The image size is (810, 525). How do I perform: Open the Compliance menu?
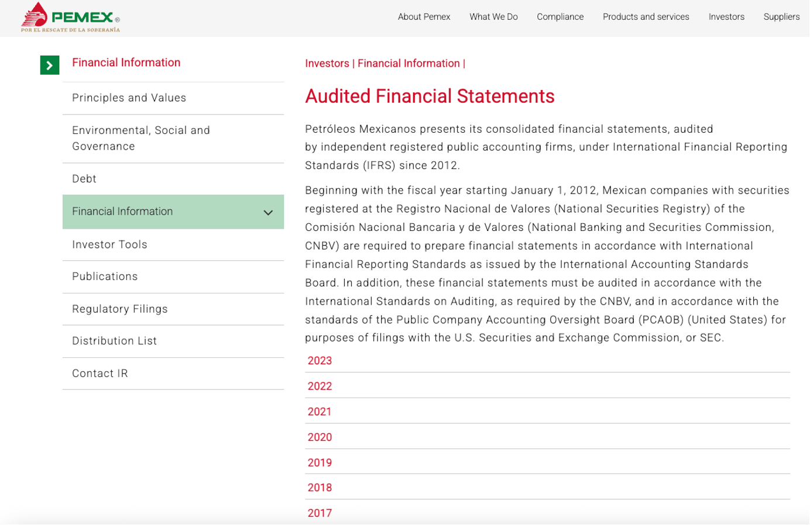point(560,17)
